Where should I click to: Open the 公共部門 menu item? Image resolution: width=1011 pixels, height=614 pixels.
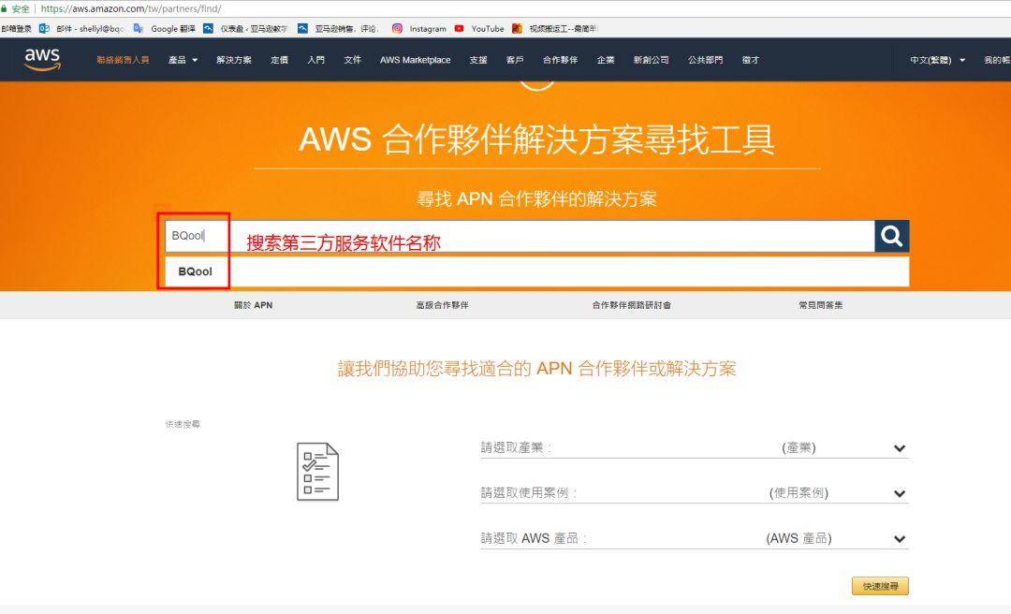coord(706,60)
